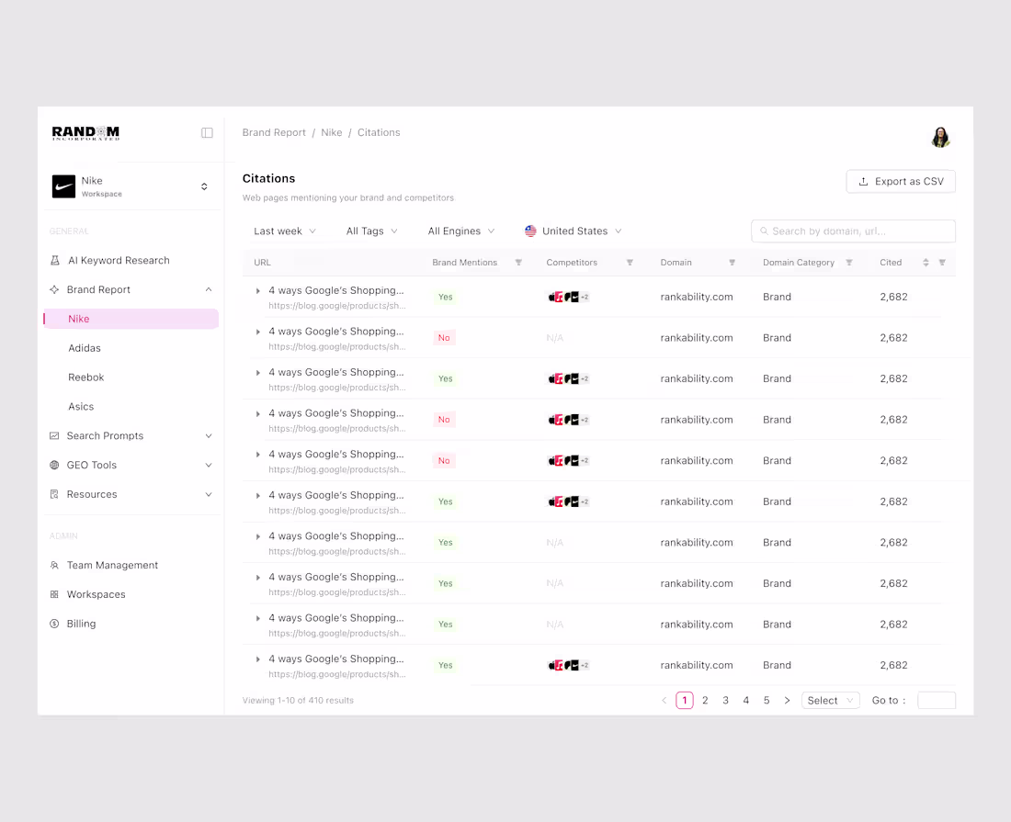Click the Billing dollar icon
Image resolution: width=1011 pixels, height=822 pixels.
pyautogui.click(x=54, y=624)
